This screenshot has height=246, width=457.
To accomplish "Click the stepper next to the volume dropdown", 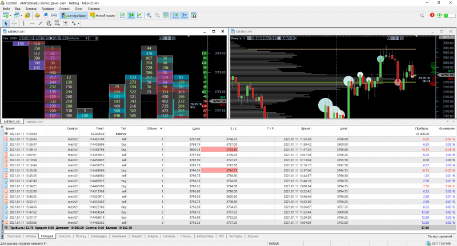I will (97, 38).
